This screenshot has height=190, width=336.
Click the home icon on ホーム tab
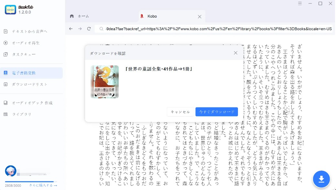point(72,16)
